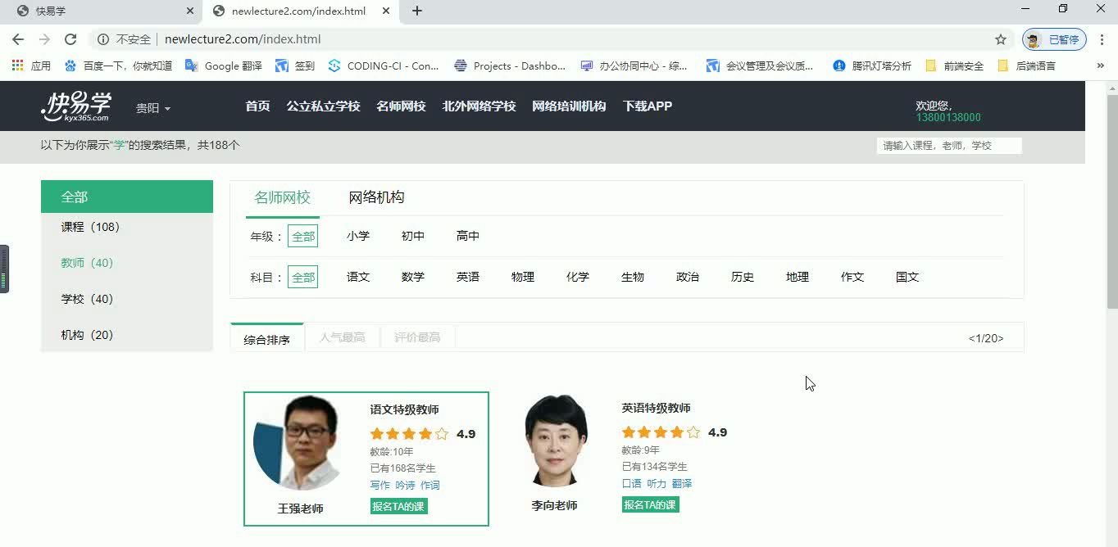This screenshot has width=1118, height=547.
Task: Click the course search input field
Action: point(950,145)
